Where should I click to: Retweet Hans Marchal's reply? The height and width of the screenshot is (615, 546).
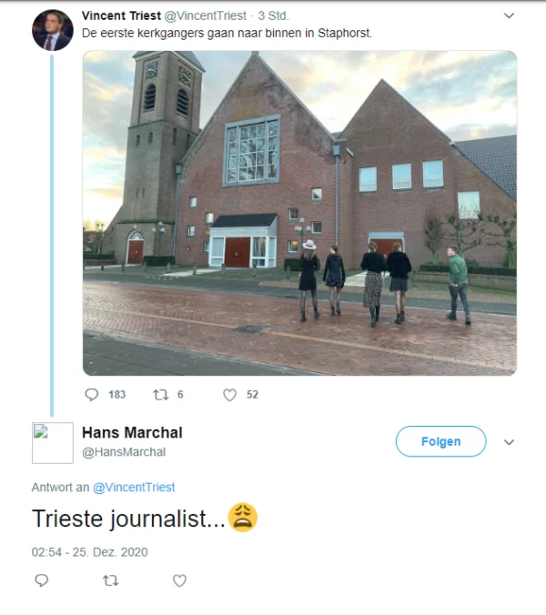coord(110,580)
